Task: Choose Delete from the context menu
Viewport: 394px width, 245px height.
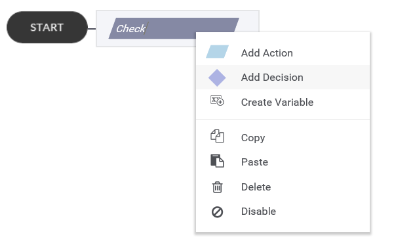Action: tap(283, 187)
